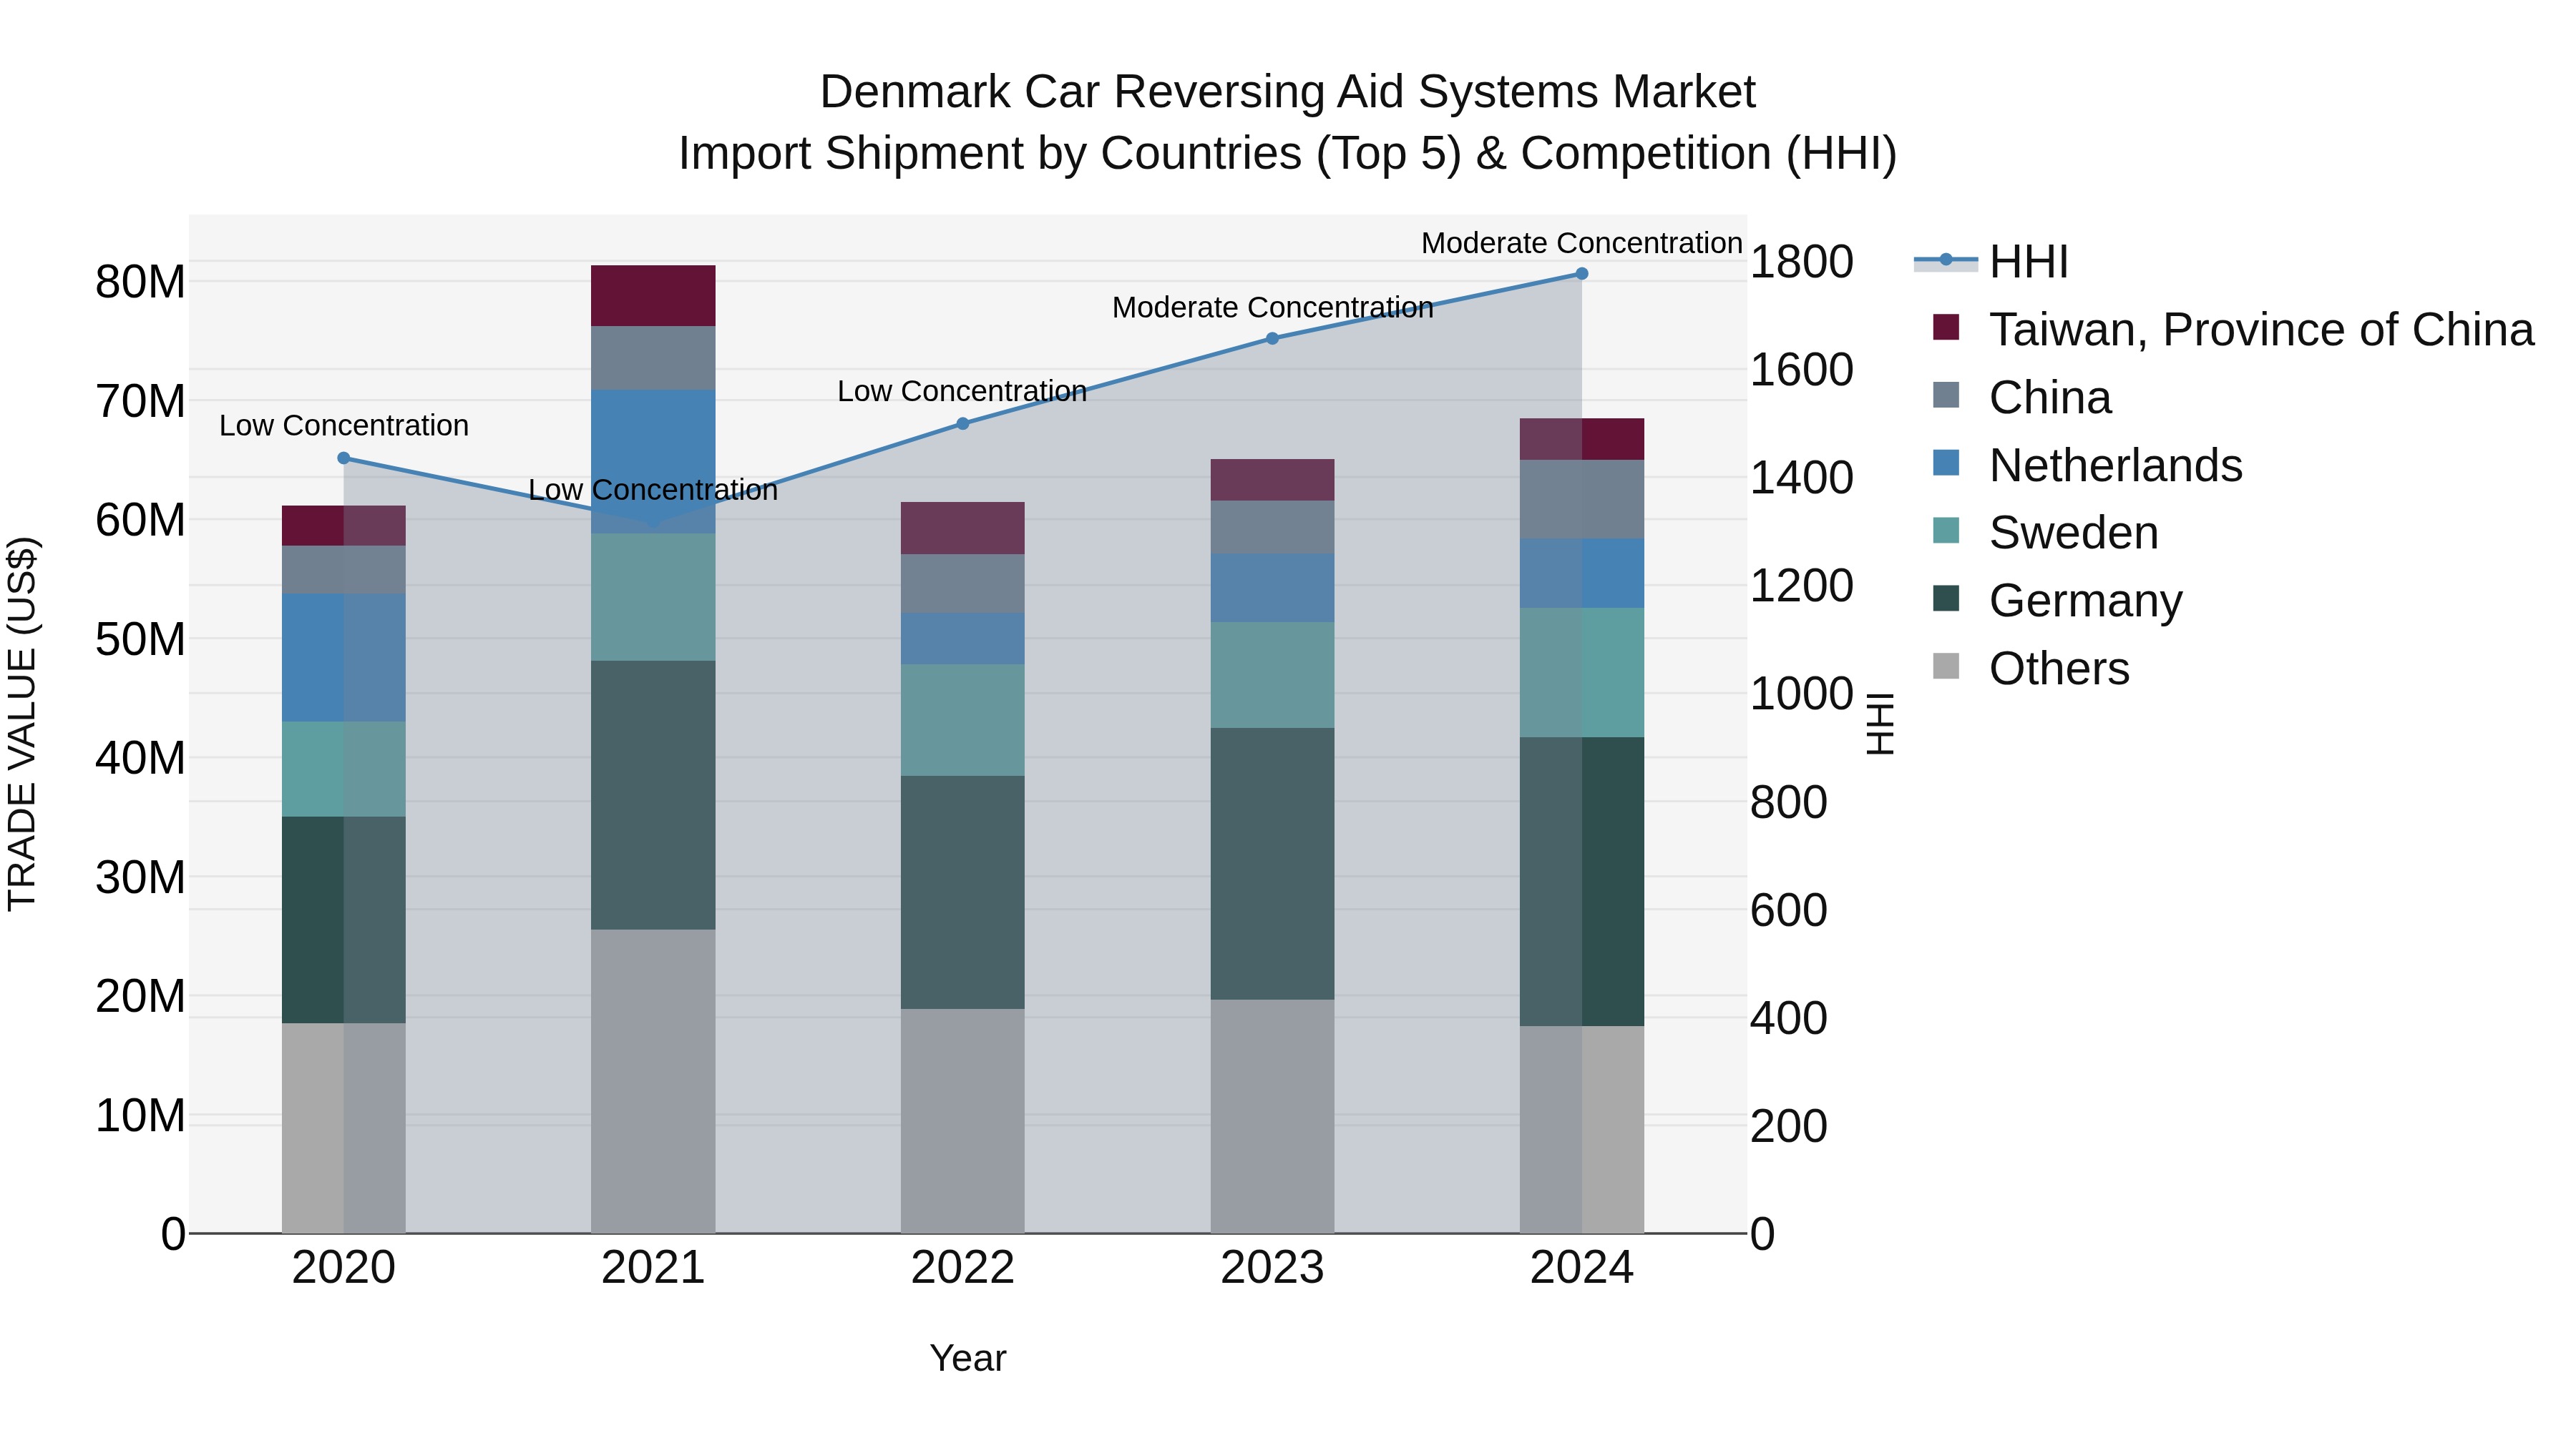The image size is (2576, 1448).
Task: Select the 2020 HHI data point
Action: (x=343, y=458)
